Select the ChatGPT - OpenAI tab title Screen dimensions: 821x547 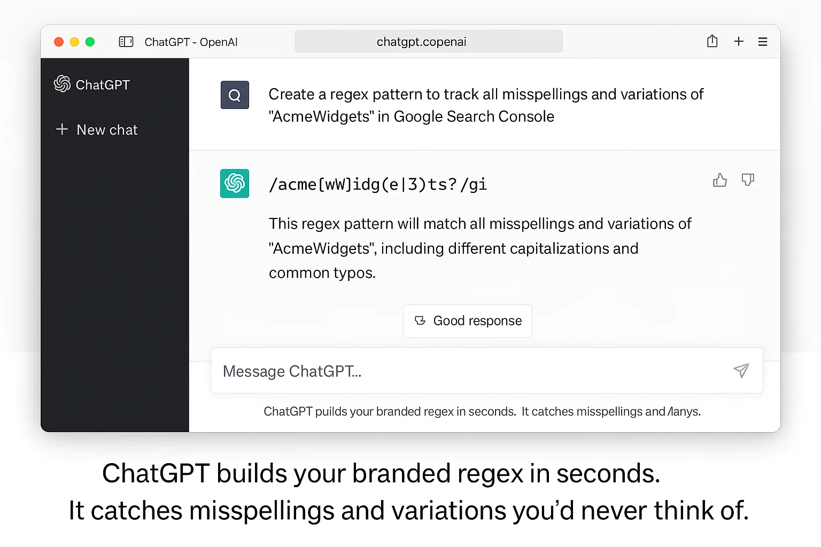tap(191, 42)
